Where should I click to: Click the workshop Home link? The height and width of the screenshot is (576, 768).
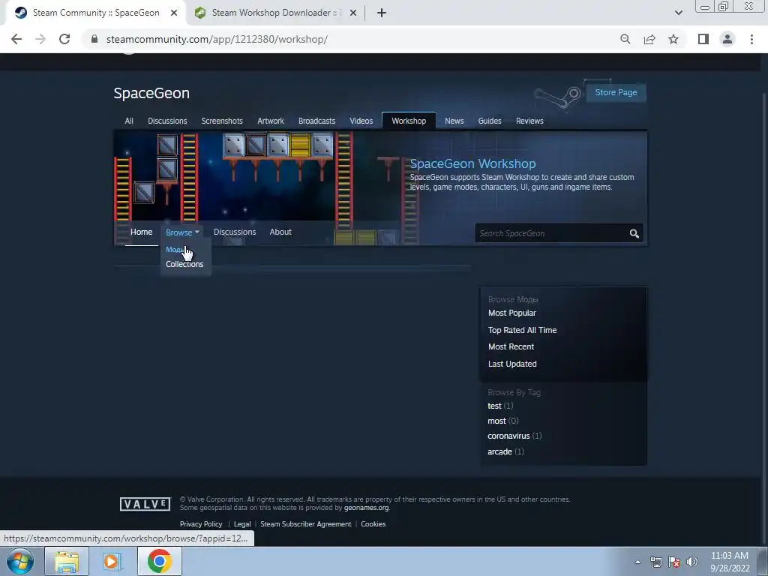tap(142, 232)
